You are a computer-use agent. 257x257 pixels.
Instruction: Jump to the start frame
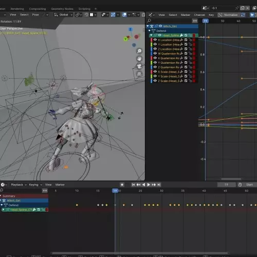coord(133,185)
